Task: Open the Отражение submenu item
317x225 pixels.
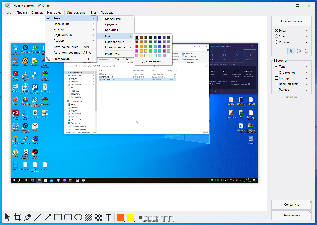Action: click(71, 24)
